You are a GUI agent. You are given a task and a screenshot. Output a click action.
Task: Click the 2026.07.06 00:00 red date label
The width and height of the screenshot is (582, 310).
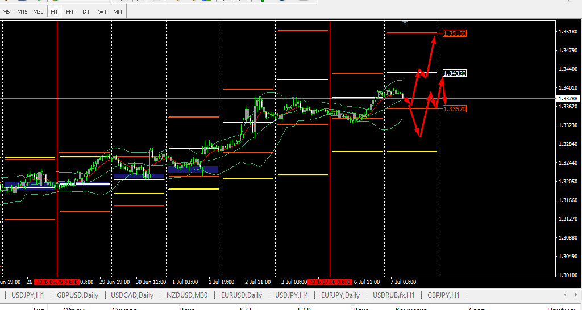click(x=330, y=282)
